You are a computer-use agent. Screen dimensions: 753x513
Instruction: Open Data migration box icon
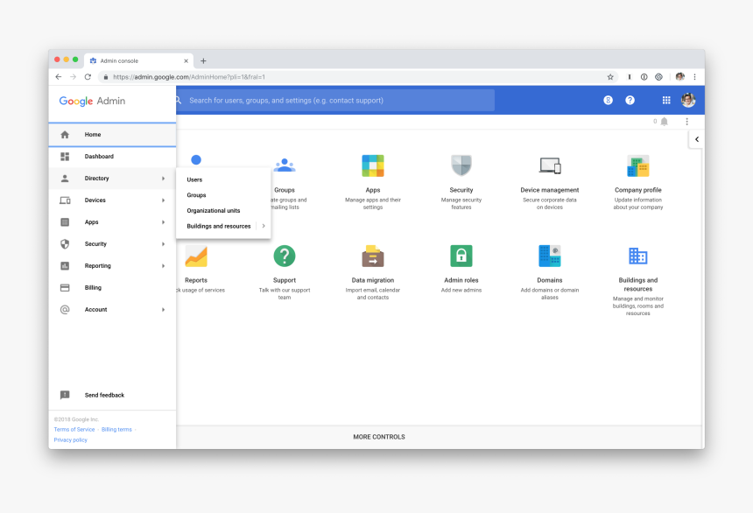(373, 256)
